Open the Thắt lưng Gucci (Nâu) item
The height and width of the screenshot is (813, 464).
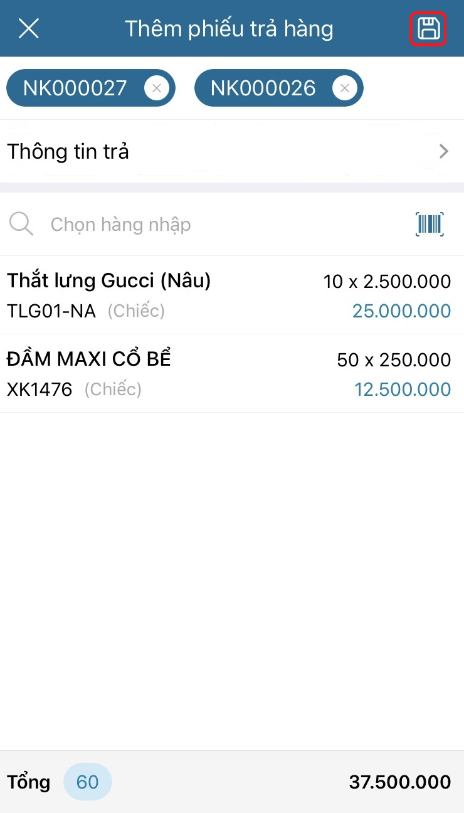click(x=109, y=281)
